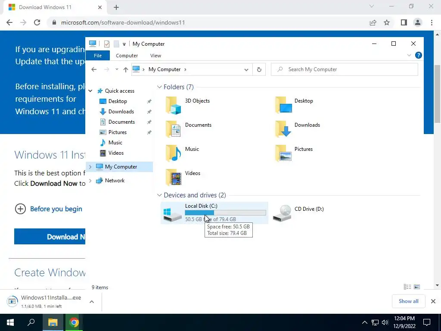Select the Documents folder icon in Folders
441x331 pixels.
173,129
